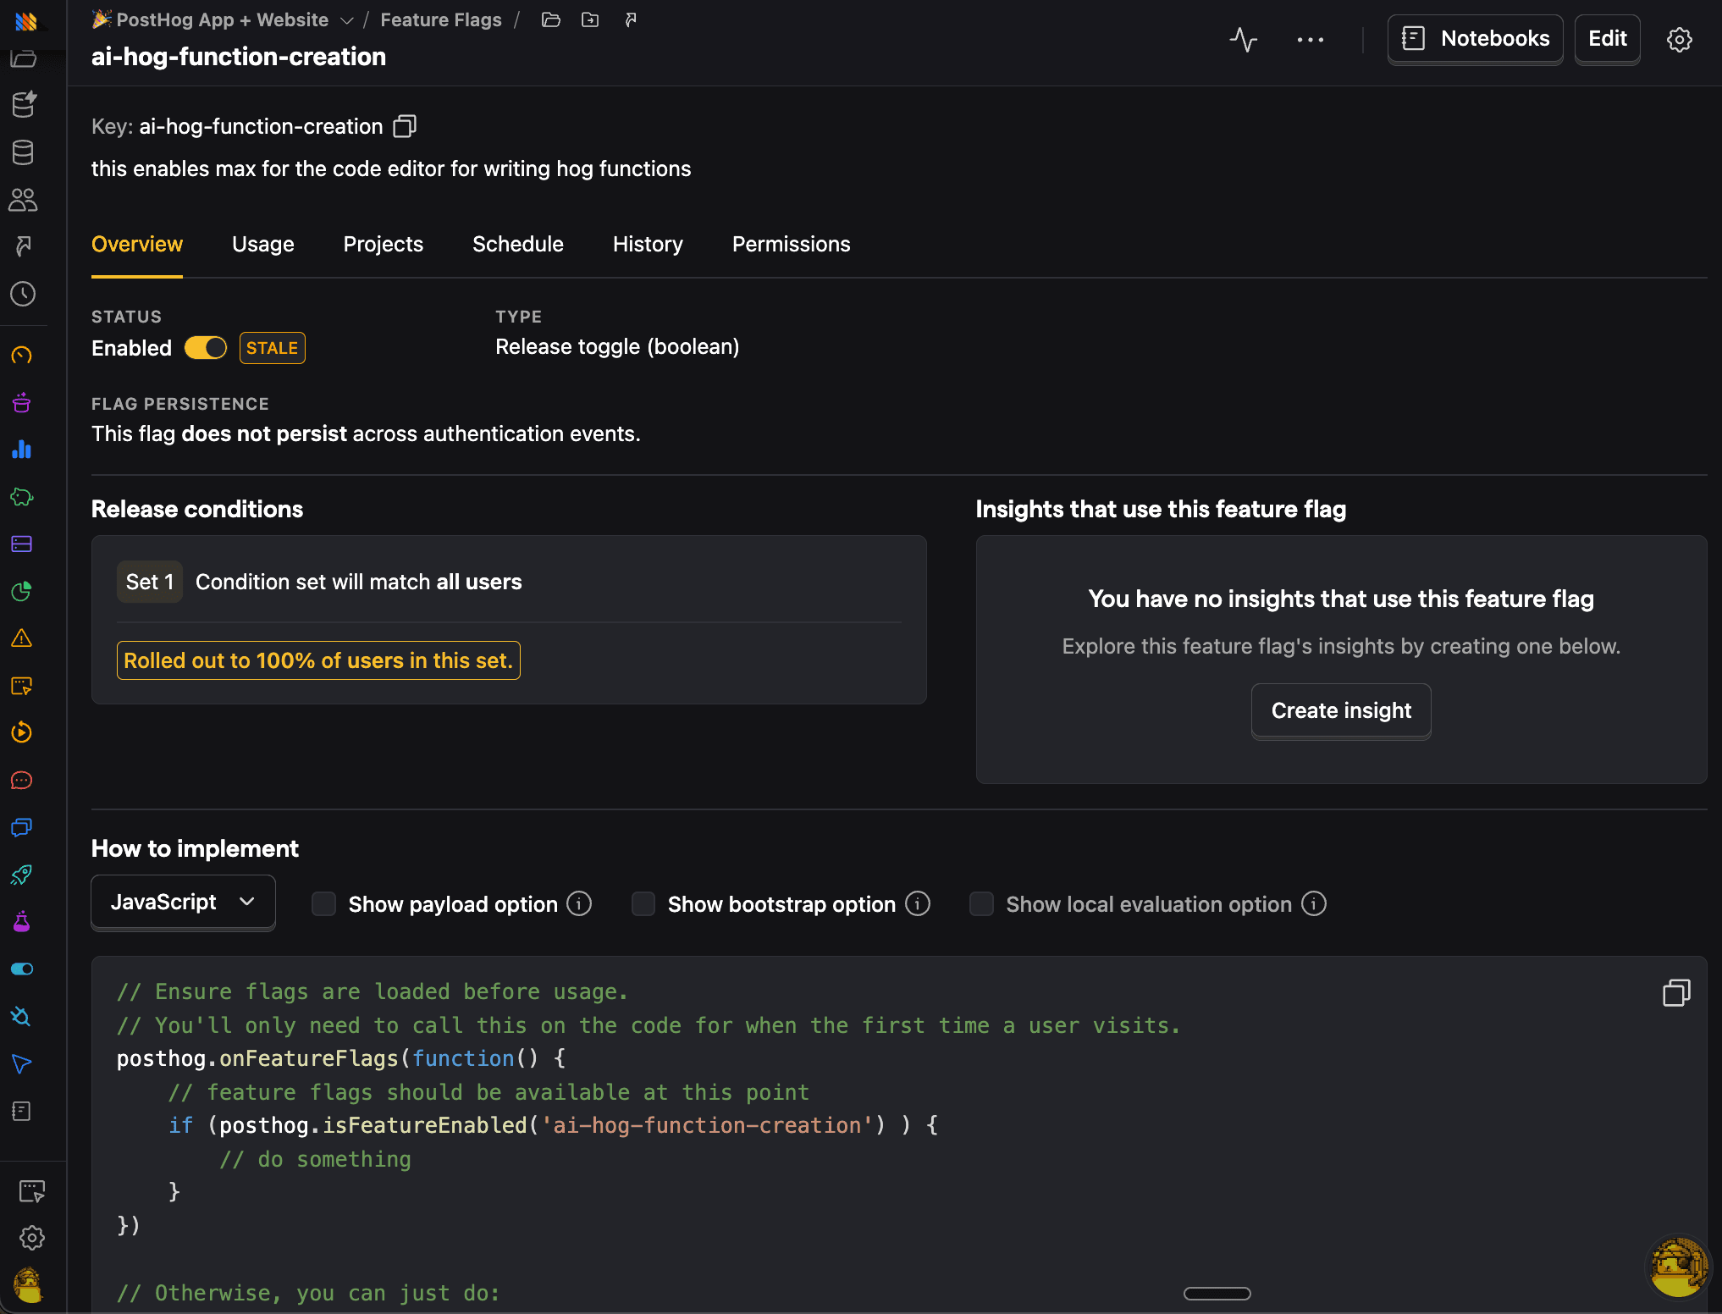Click the open folder icon in breadcrumb

(551, 19)
